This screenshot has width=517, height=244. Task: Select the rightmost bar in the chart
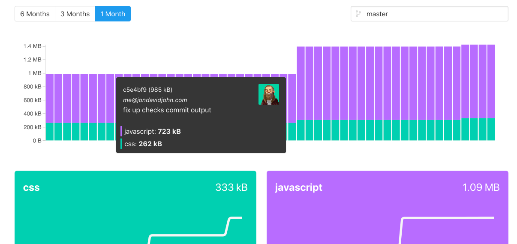tap(491, 92)
